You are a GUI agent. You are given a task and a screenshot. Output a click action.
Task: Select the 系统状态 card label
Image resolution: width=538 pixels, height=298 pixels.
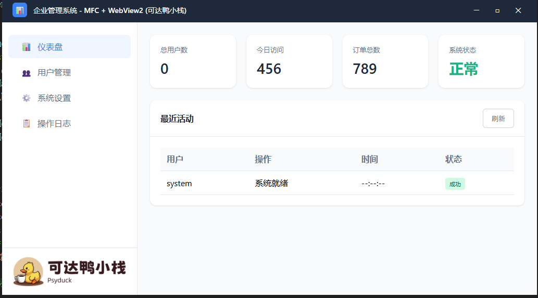coord(462,50)
